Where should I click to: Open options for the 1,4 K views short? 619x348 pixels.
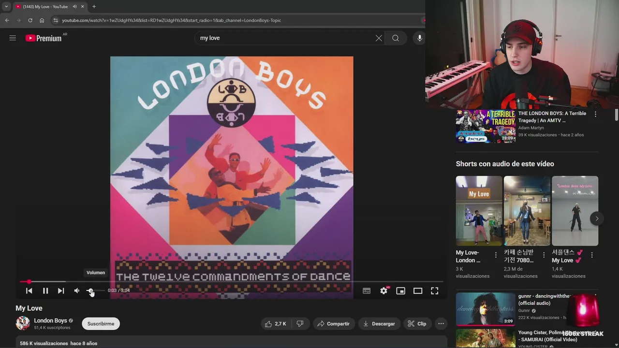591,255
